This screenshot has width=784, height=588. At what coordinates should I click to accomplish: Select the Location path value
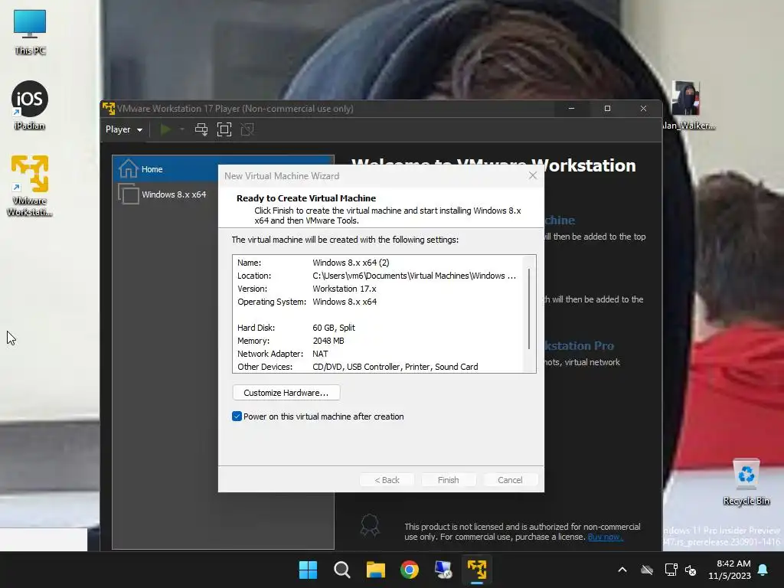[414, 276]
